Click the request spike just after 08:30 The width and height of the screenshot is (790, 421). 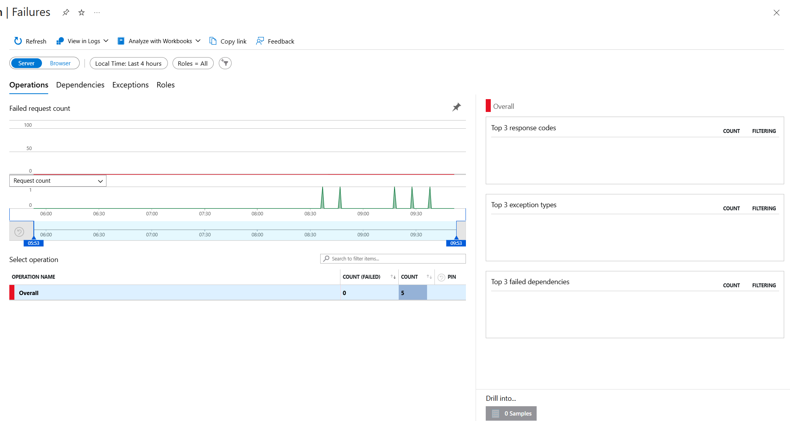[323, 198]
